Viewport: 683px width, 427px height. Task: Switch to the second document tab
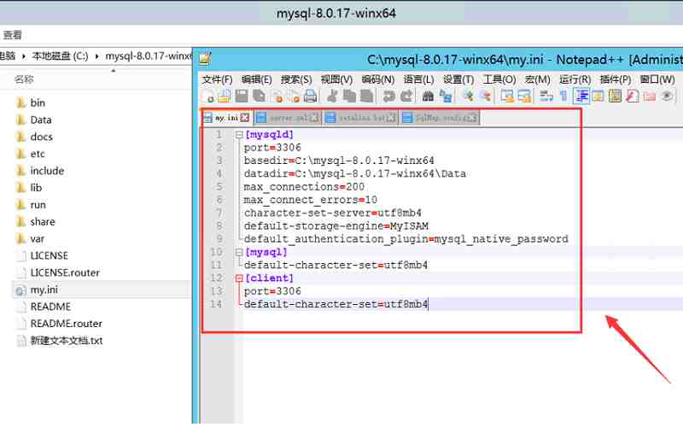(288, 118)
